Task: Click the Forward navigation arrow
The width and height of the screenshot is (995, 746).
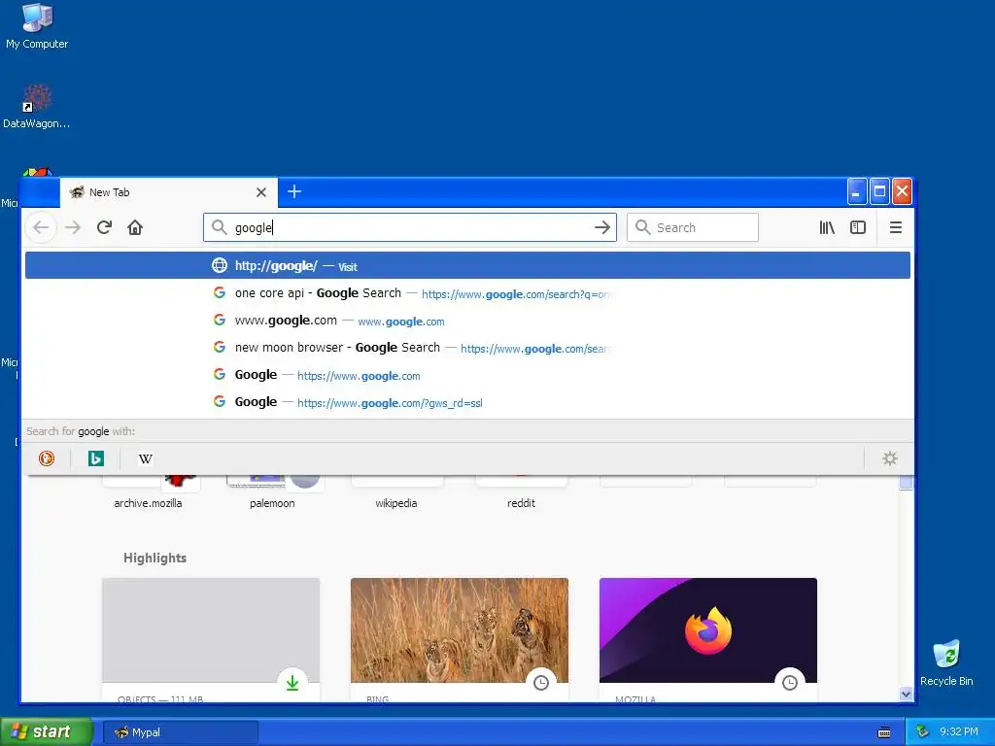Action: (73, 227)
